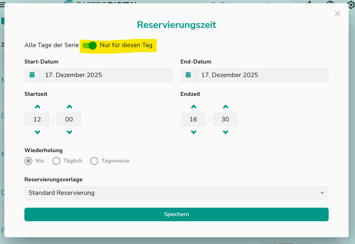
Task: Decrease the Startzeit minutes with down arrow
Action: 69,132
